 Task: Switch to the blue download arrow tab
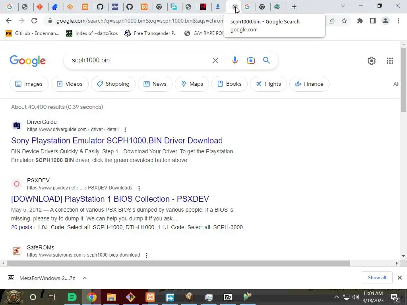coord(218,7)
